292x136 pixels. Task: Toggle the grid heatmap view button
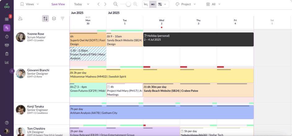point(160,4)
